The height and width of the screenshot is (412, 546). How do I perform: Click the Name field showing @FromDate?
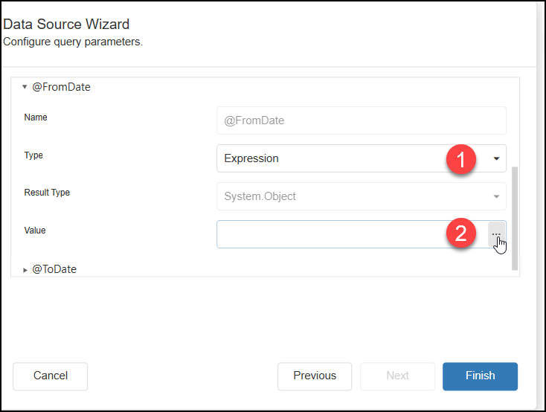[362, 120]
